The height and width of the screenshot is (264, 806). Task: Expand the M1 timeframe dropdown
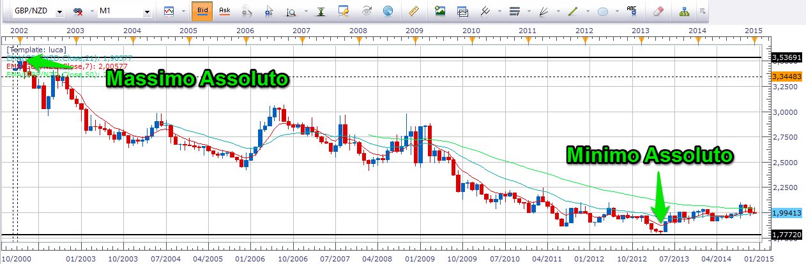point(148,11)
